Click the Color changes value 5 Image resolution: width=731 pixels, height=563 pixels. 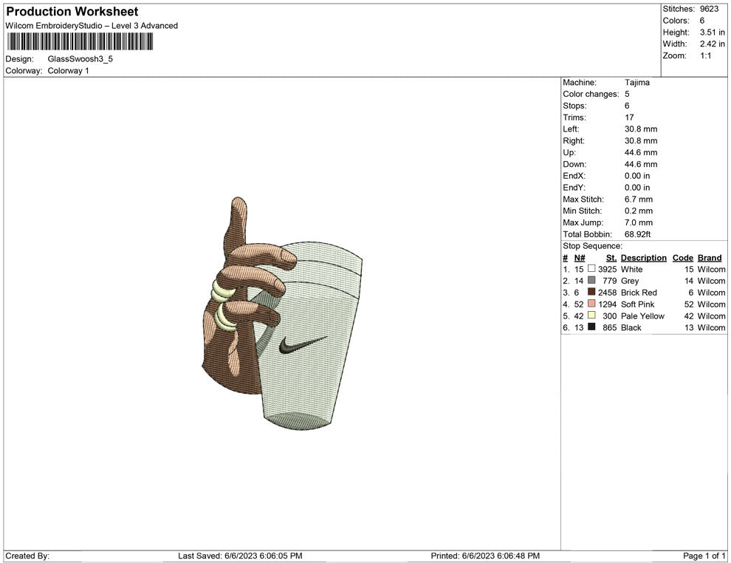627,95
